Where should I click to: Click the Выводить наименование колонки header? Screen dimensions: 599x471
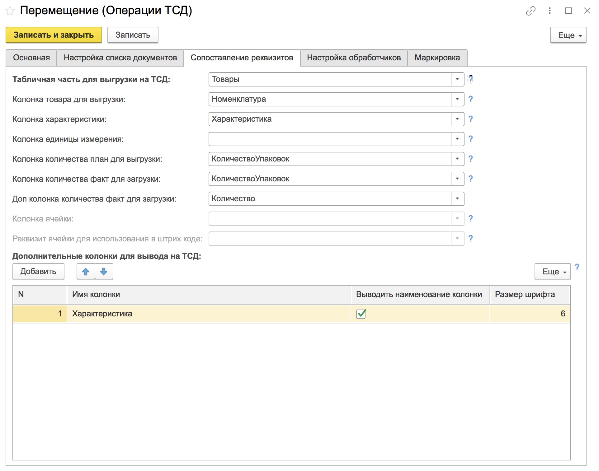point(420,295)
